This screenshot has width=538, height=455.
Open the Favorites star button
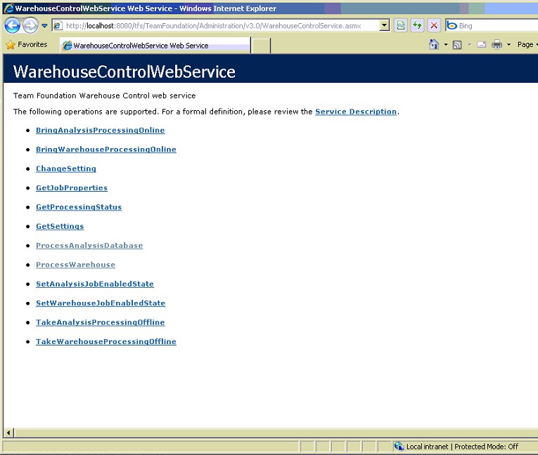point(27,44)
